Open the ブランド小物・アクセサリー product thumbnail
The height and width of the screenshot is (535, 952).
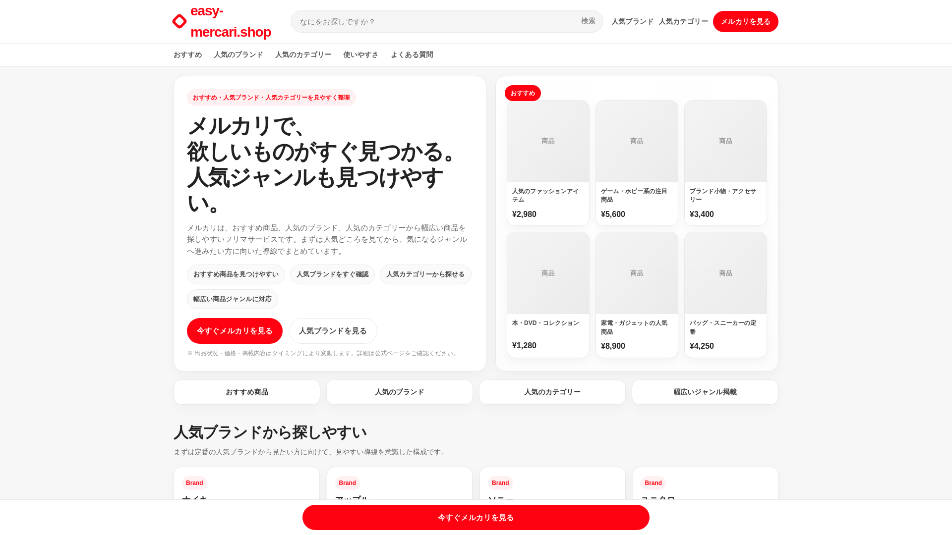pos(725,141)
